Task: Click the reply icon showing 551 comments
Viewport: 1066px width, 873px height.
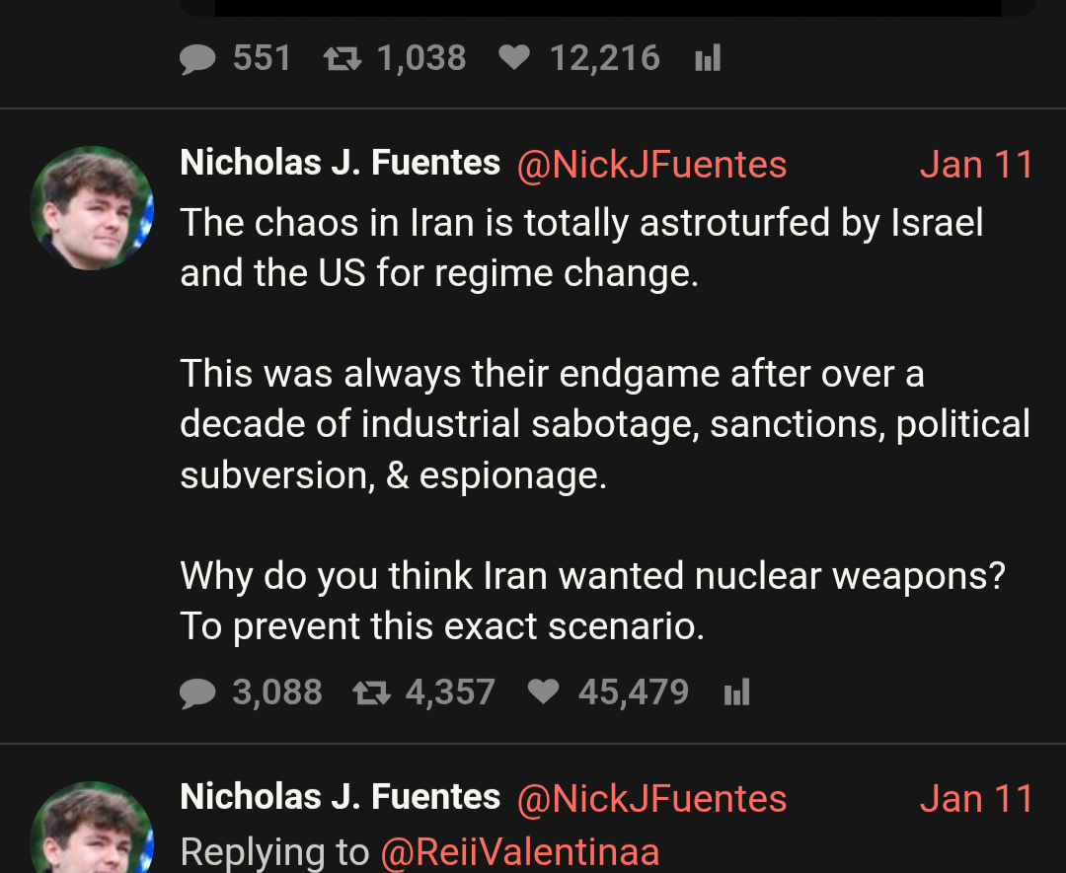Action: (198, 59)
